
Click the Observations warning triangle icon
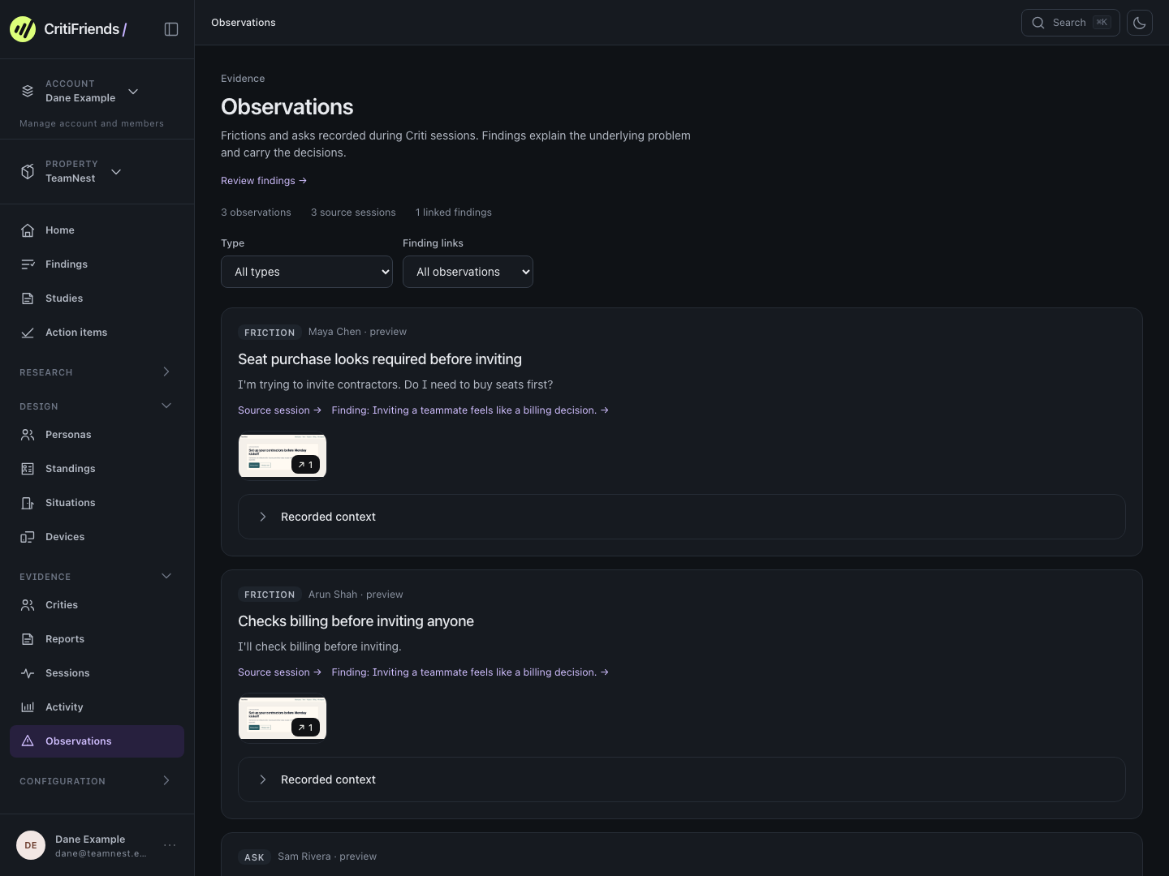click(x=28, y=741)
